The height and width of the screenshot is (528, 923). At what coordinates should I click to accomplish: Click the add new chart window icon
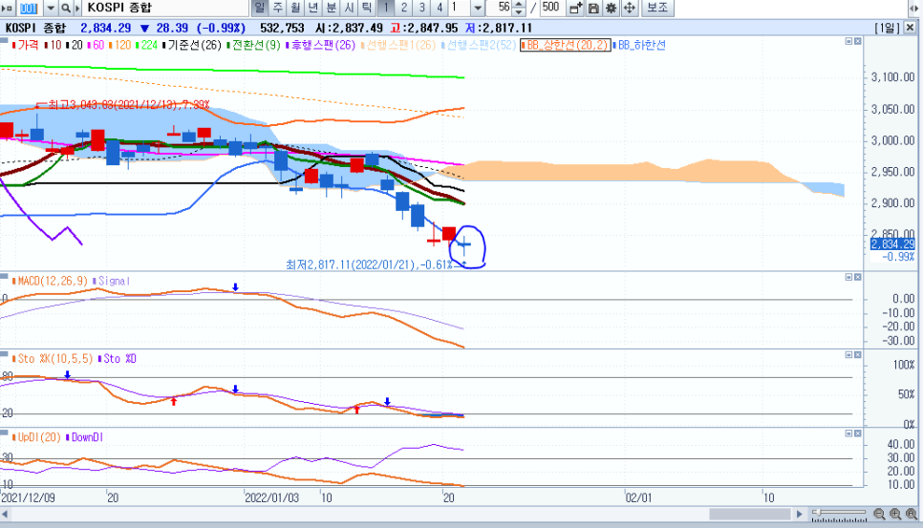tap(576, 9)
